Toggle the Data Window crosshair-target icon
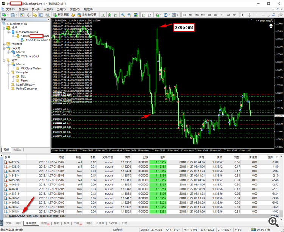Screen dimensions: 284x232 [29, 15]
